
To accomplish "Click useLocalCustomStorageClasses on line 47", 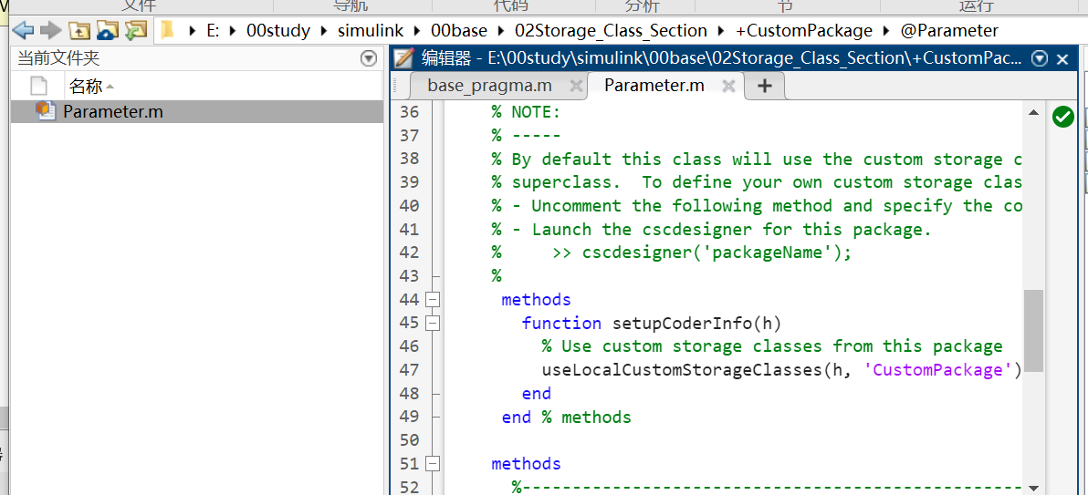I will [x=682, y=369].
